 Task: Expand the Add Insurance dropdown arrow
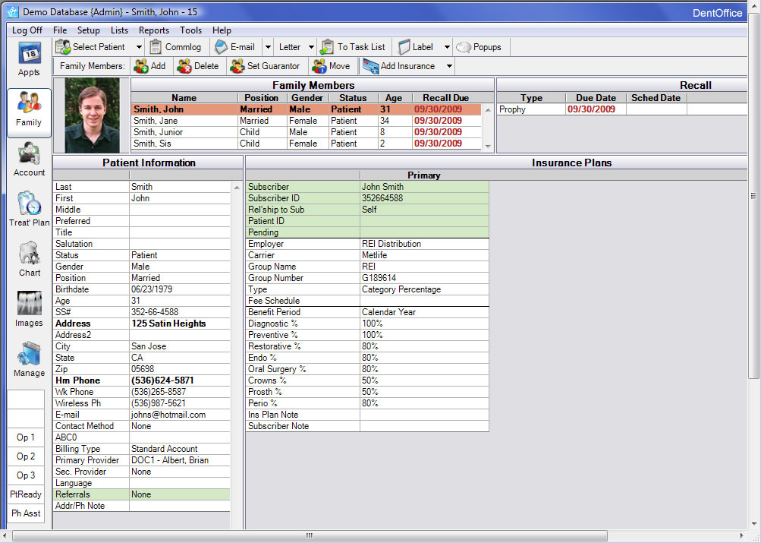[449, 66]
